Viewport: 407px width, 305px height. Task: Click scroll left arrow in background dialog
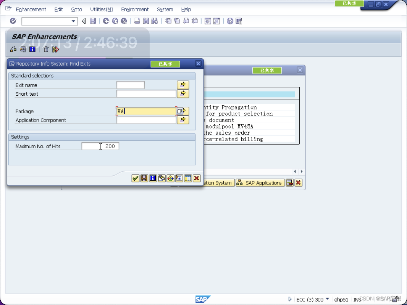(295, 172)
